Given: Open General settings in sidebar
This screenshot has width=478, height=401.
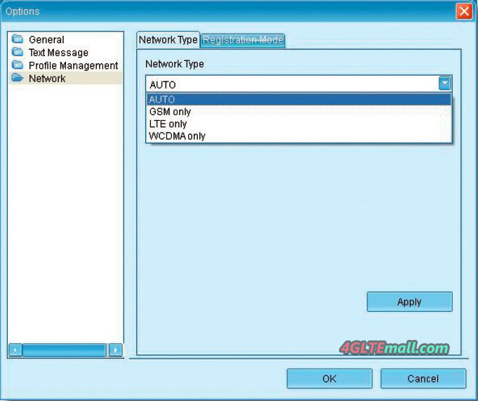Looking at the screenshot, I should point(46,40).
